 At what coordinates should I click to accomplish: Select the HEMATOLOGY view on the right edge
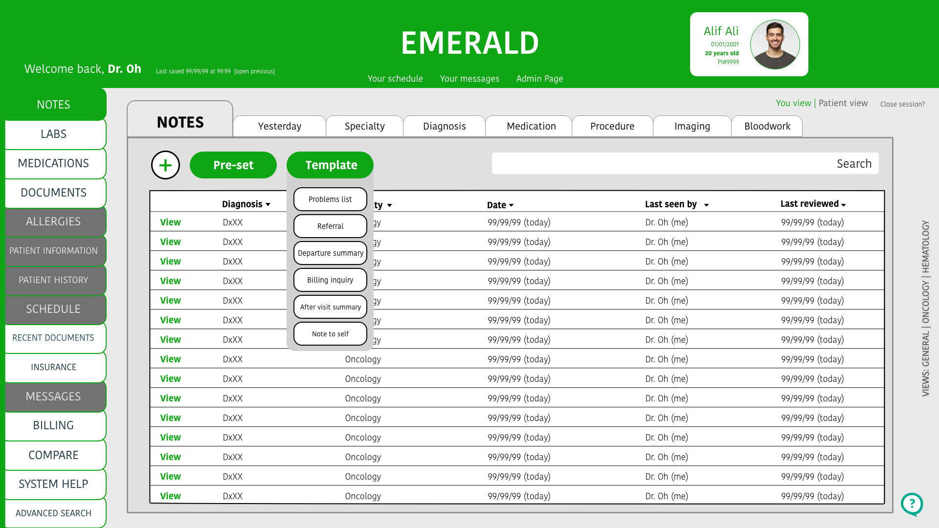(925, 247)
